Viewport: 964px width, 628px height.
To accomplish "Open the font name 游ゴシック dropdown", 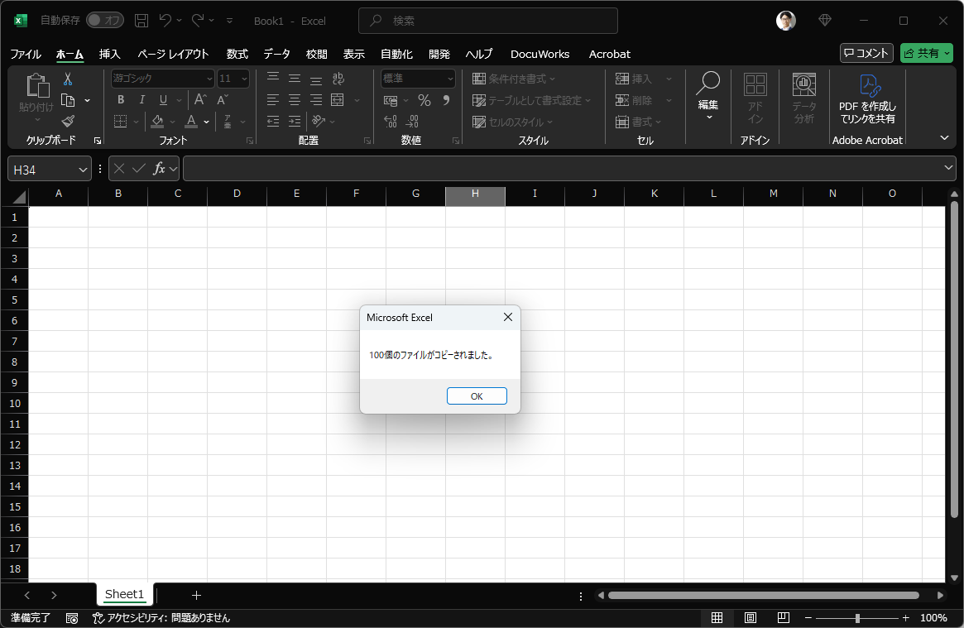I will tap(209, 79).
